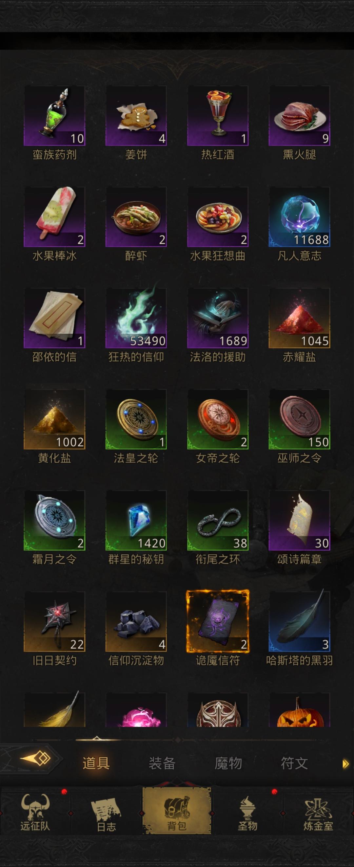Open the 狂热的信仰 green flame item
Image resolution: width=354 pixels, height=867 pixels.
136,318
